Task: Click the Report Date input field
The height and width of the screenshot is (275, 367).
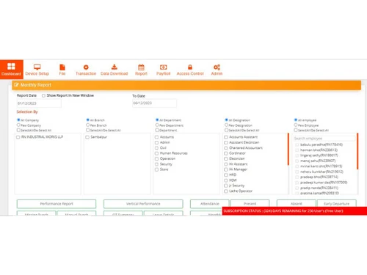Action: tap(39, 103)
